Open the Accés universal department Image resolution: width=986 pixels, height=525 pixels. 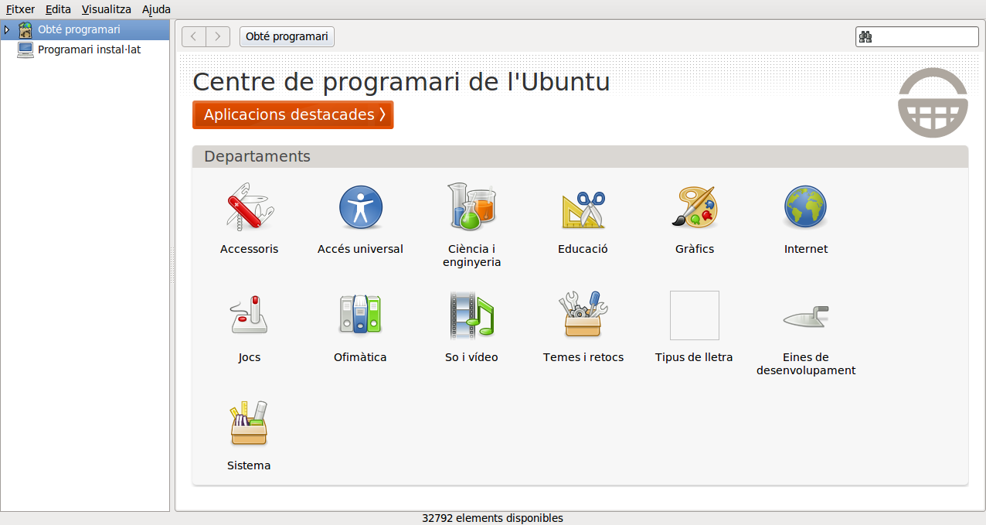pyautogui.click(x=360, y=207)
